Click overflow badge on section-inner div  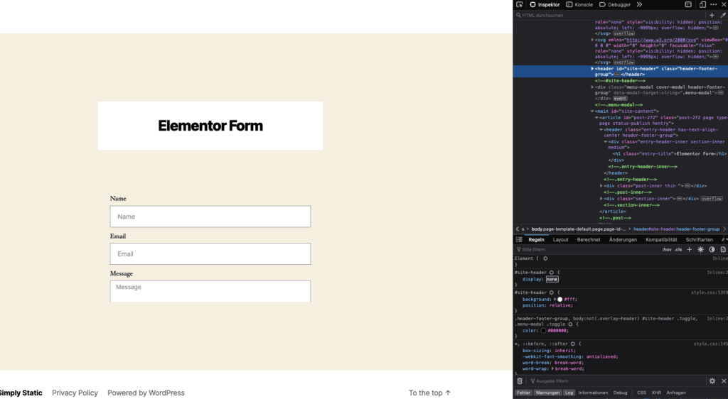(712, 199)
